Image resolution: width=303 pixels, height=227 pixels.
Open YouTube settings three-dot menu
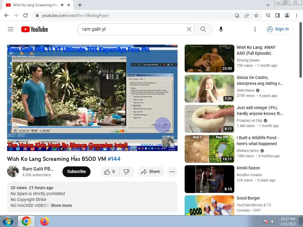pos(255,29)
